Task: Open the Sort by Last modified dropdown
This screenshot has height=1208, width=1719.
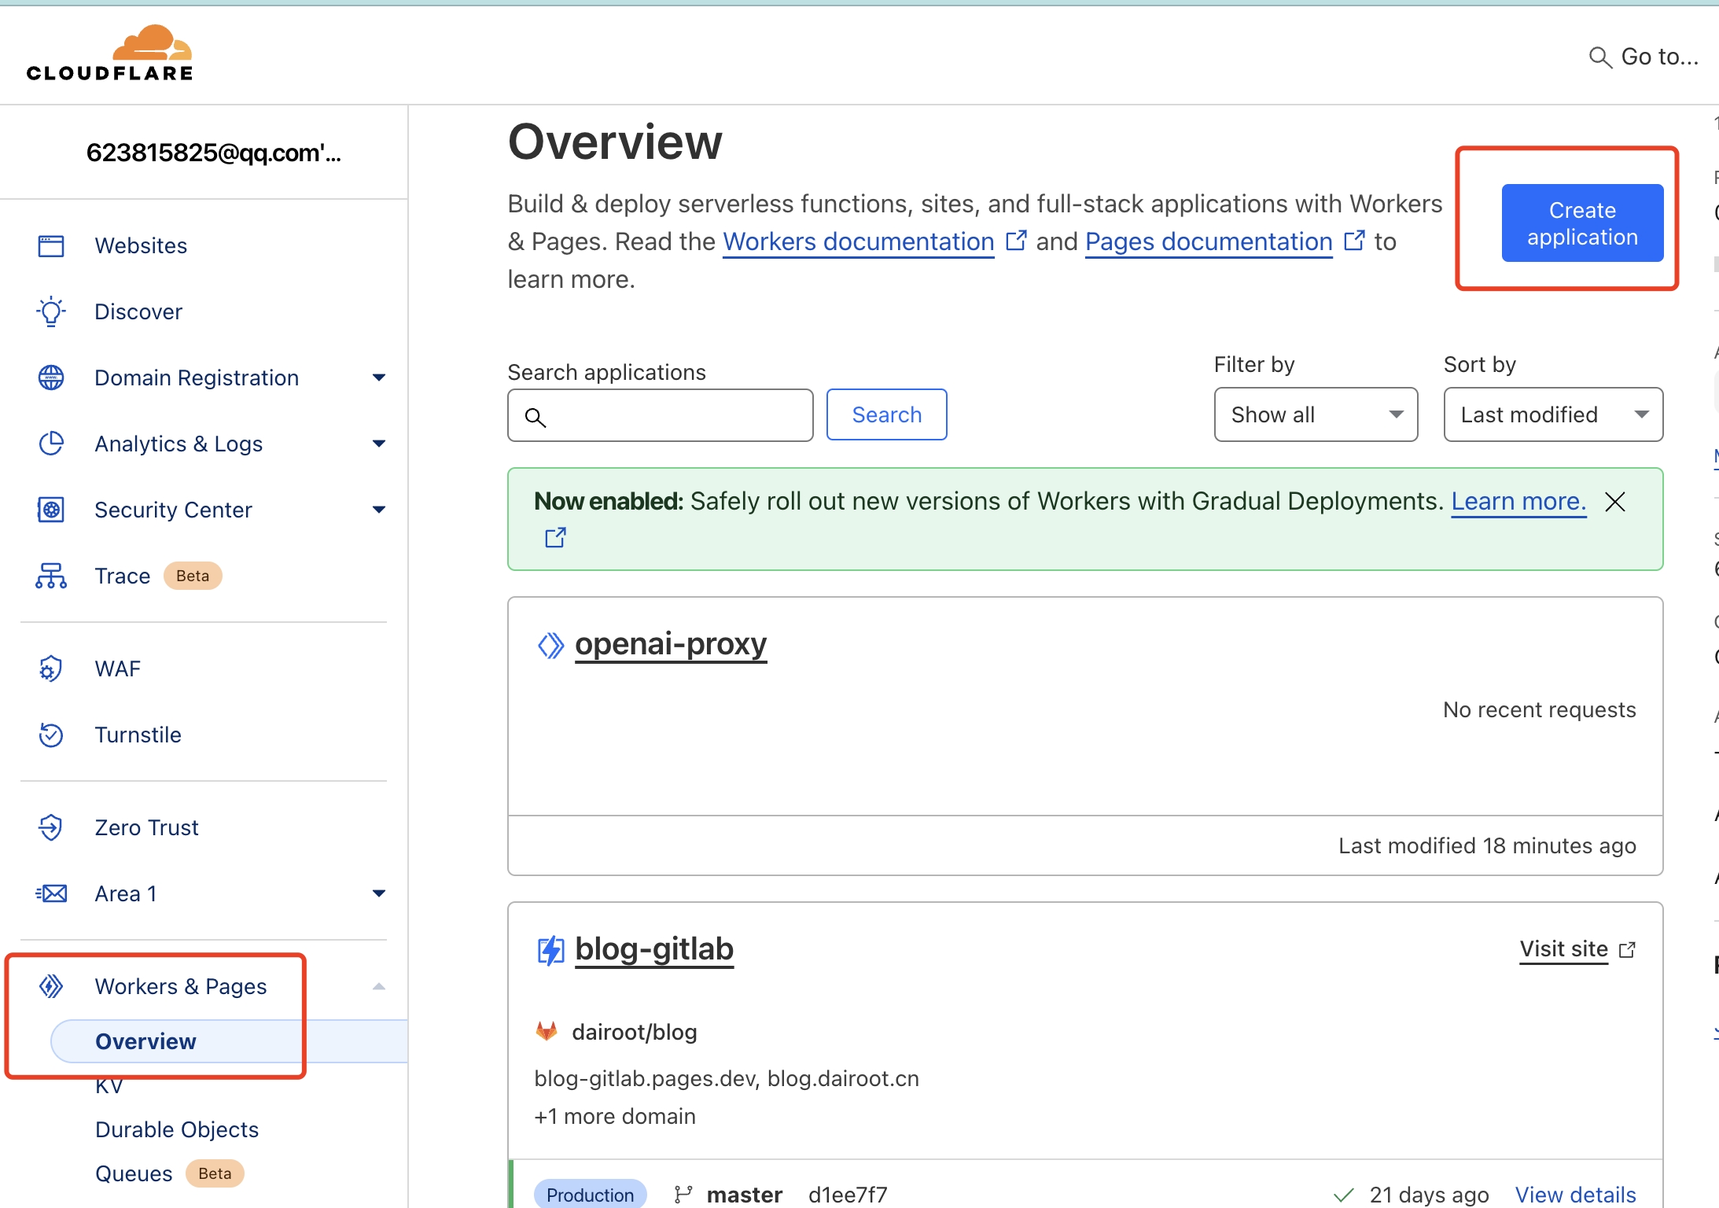Action: coord(1553,415)
